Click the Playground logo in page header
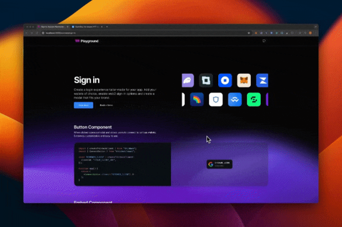Screen dimensions: 342x227 (86, 41)
